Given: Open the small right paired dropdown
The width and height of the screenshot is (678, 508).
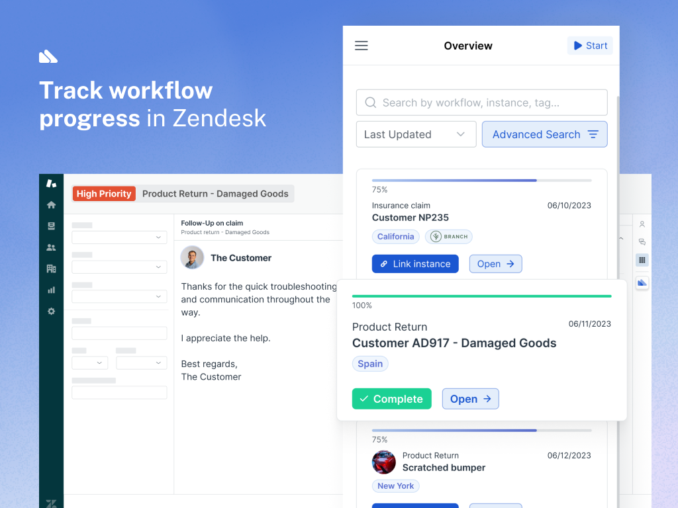Looking at the screenshot, I should point(142,363).
